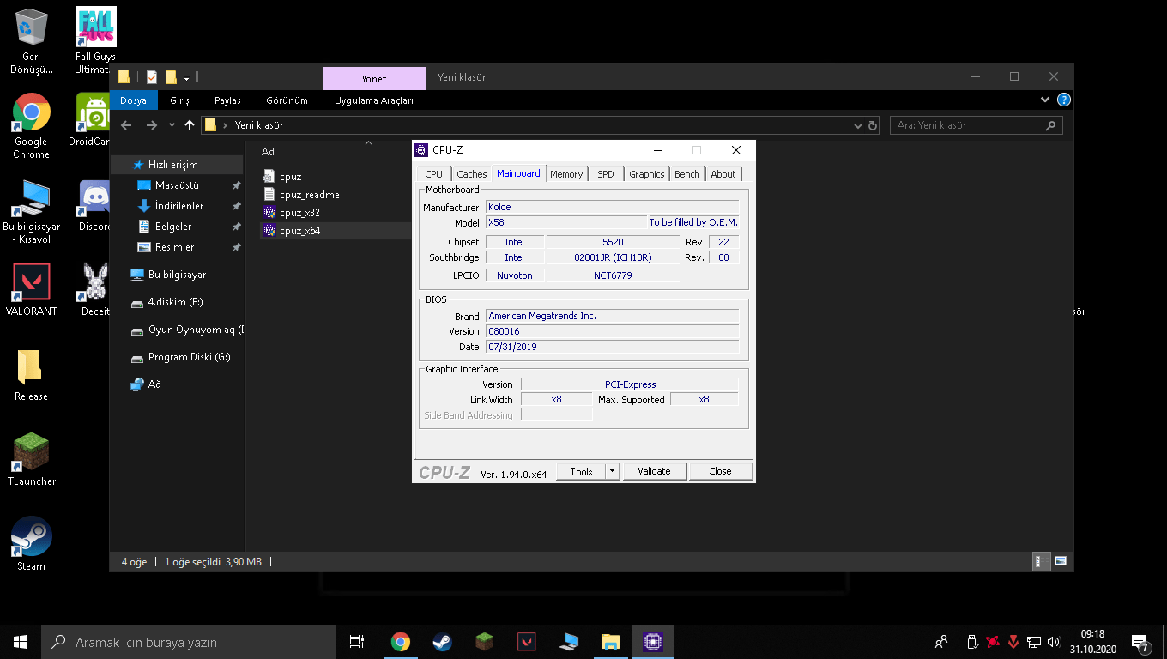Click the safely remove hardware tray icon
This screenshot has height=659, width=1167.
[x=972, y=642]
